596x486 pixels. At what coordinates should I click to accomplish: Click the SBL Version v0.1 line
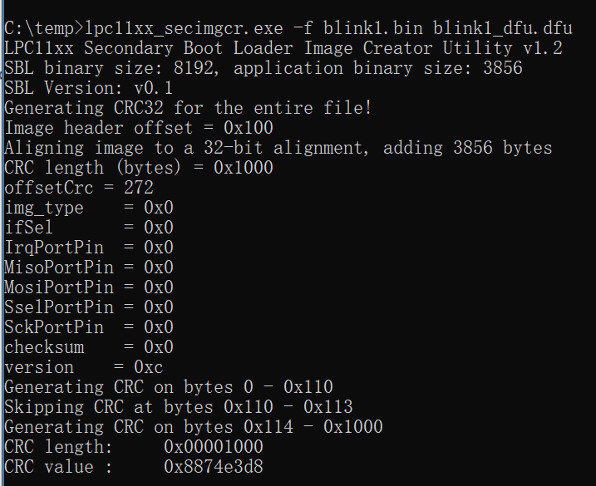coord(87,88)
